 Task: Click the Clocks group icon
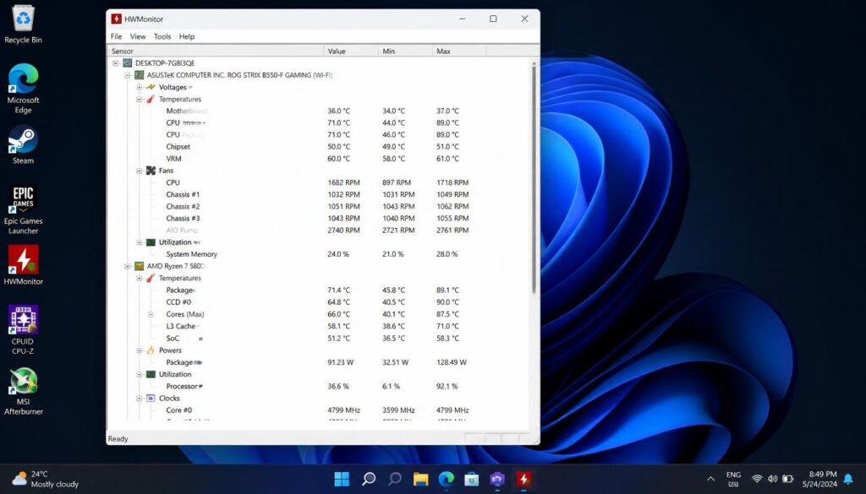[x=151, y=398]
